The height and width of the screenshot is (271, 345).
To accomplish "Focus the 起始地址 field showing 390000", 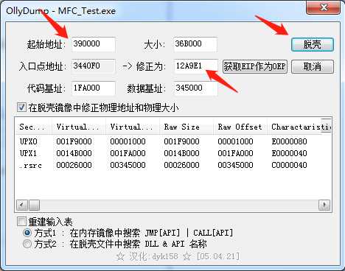I will click(x=94, y=44).
